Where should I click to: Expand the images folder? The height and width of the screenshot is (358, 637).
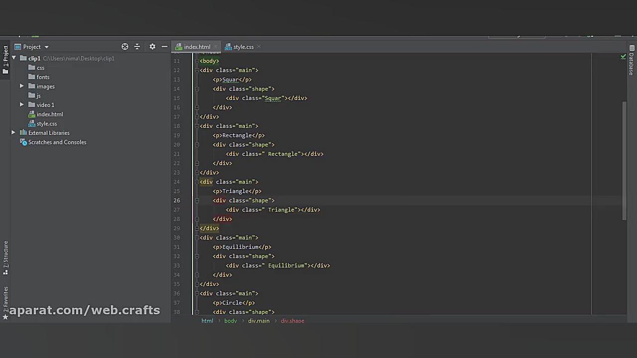[x=22, y=86]
